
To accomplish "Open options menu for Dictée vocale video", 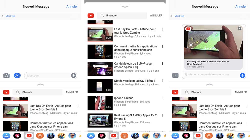I will (162, 81).
